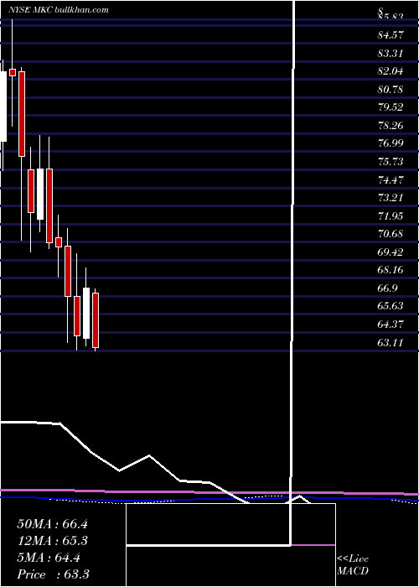Click the 64.37 price axis label
419x587 pixels.
391,325
